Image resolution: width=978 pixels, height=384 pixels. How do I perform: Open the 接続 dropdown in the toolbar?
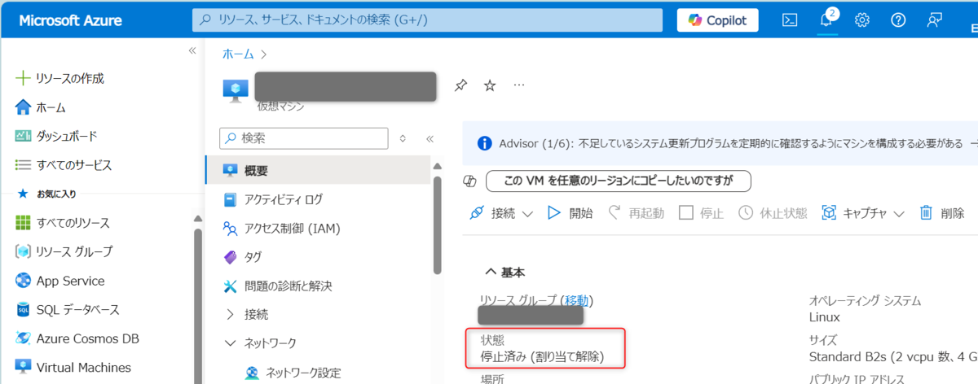(x=502, y=213)
